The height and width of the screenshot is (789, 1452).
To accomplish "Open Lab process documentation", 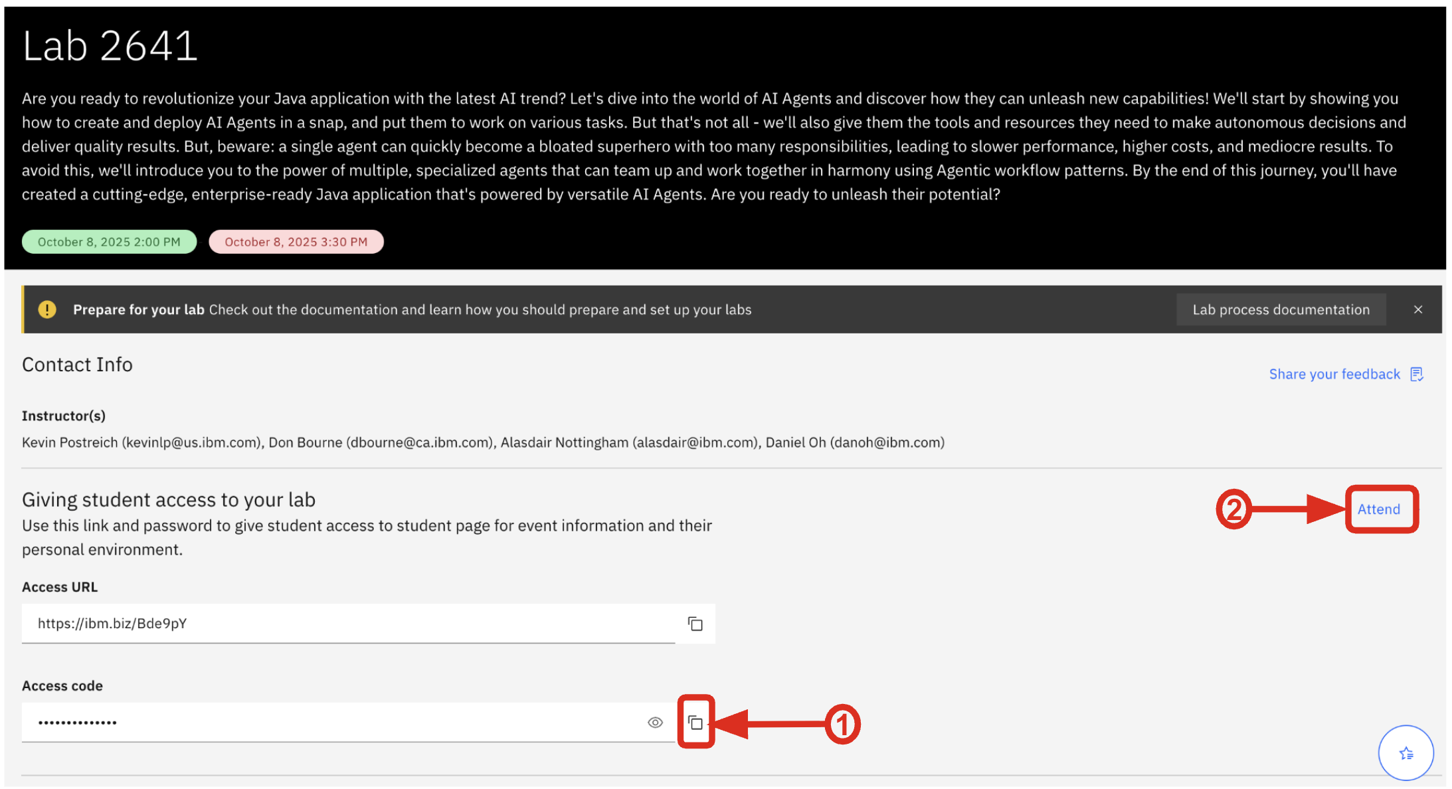I will tap(1281, 309).
